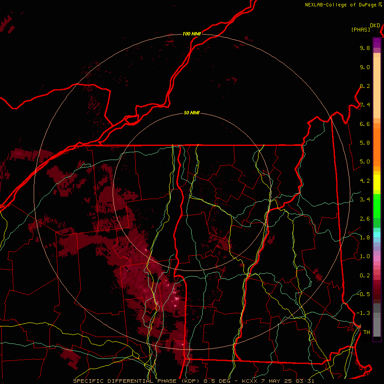Click the 50 NMI range ring label
Viewport: 384px width, 384px height.
pyautogui.click(x=192, y=113)
